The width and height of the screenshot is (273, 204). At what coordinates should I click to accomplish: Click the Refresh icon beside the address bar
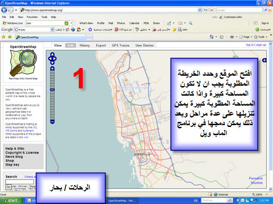pyautogui.click(x=206, y=10)
